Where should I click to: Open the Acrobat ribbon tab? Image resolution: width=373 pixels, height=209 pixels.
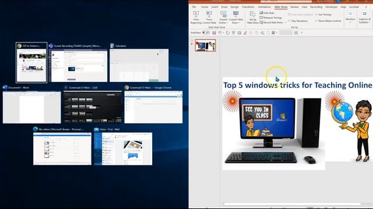point(354,7)
